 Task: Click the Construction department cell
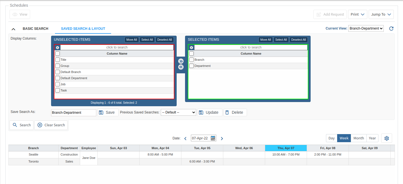coord(69,154)
